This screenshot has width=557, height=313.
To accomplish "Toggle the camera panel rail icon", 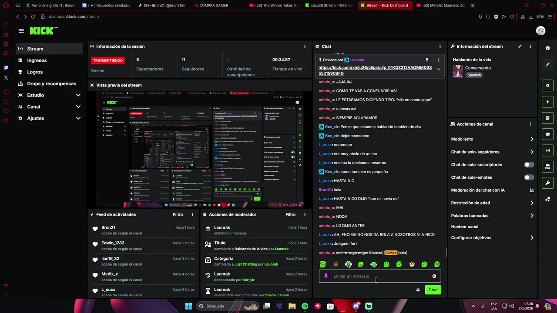I will click(x=547, y=166).
